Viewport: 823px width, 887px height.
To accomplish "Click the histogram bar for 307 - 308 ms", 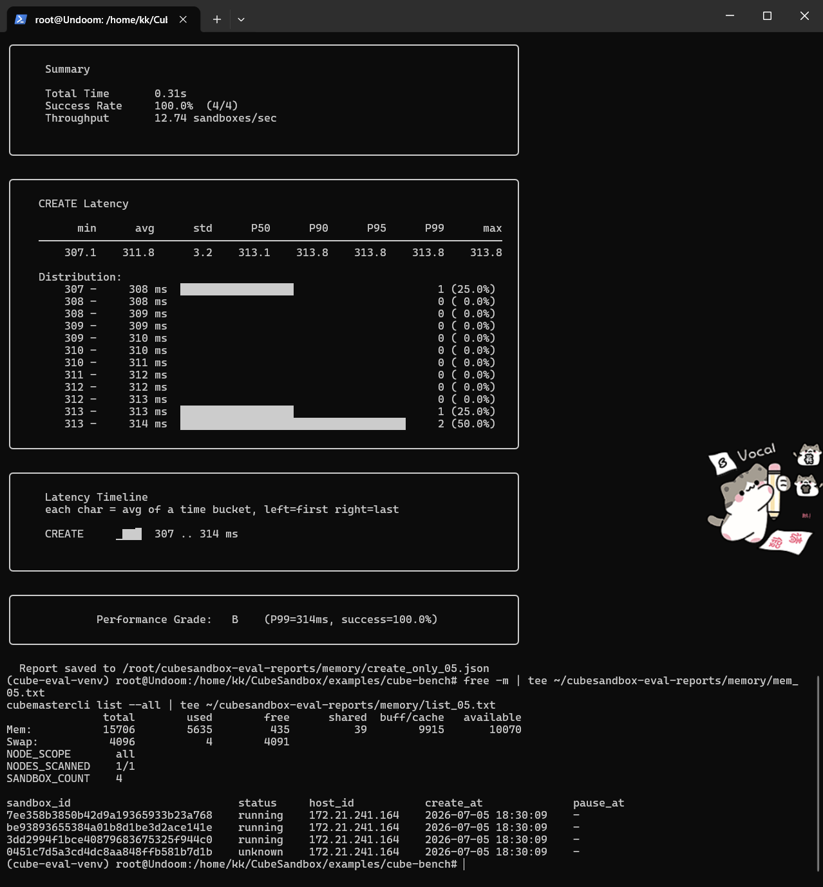I will click(x=237, y=289).
